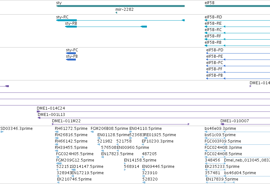270x184 pixels.
Task: Click the 522151 feature label
Action: tap(64, 167)
